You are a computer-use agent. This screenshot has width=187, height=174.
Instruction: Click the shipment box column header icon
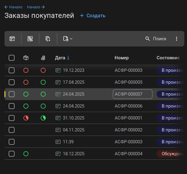click(26, 58)
